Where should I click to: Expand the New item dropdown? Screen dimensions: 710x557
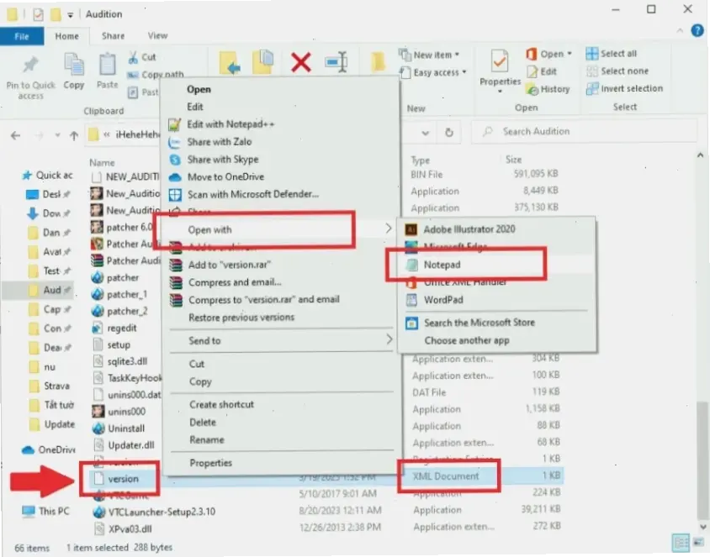tap(430, 55)
